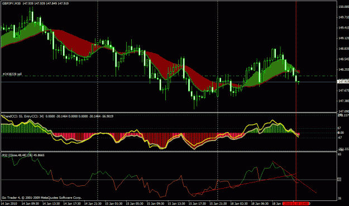Select the red highlighted 2010.01.18 15:00 date label
349x206 pixels.
296,204
